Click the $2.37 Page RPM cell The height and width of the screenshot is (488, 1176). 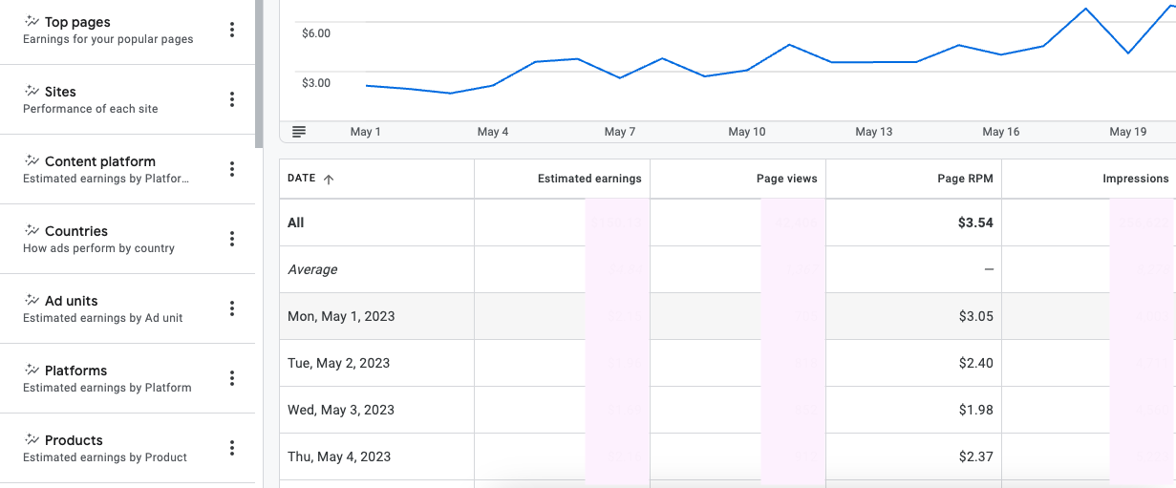(x=976, y=456)
